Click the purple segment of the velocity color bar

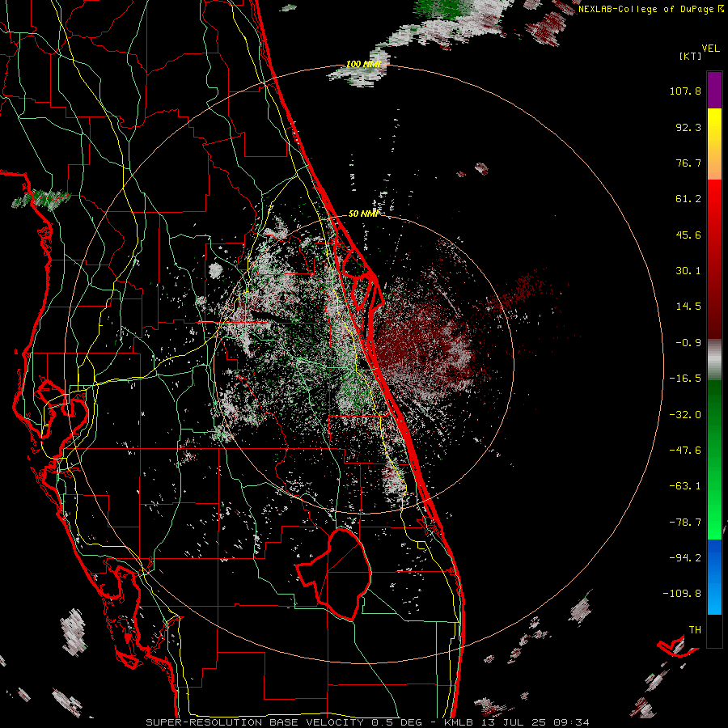click(x=714, y=90)
